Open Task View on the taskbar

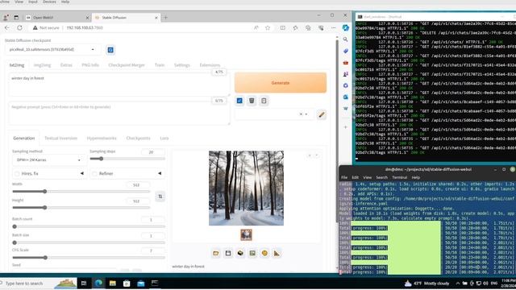84,283
